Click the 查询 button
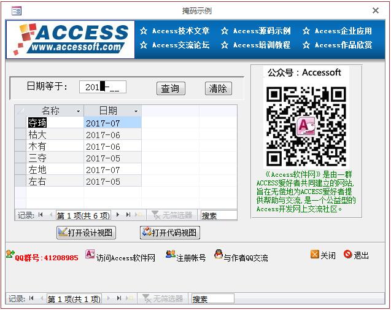Image resolution: width=391 pixels, height=310 pixels. (x=171, y=88)
